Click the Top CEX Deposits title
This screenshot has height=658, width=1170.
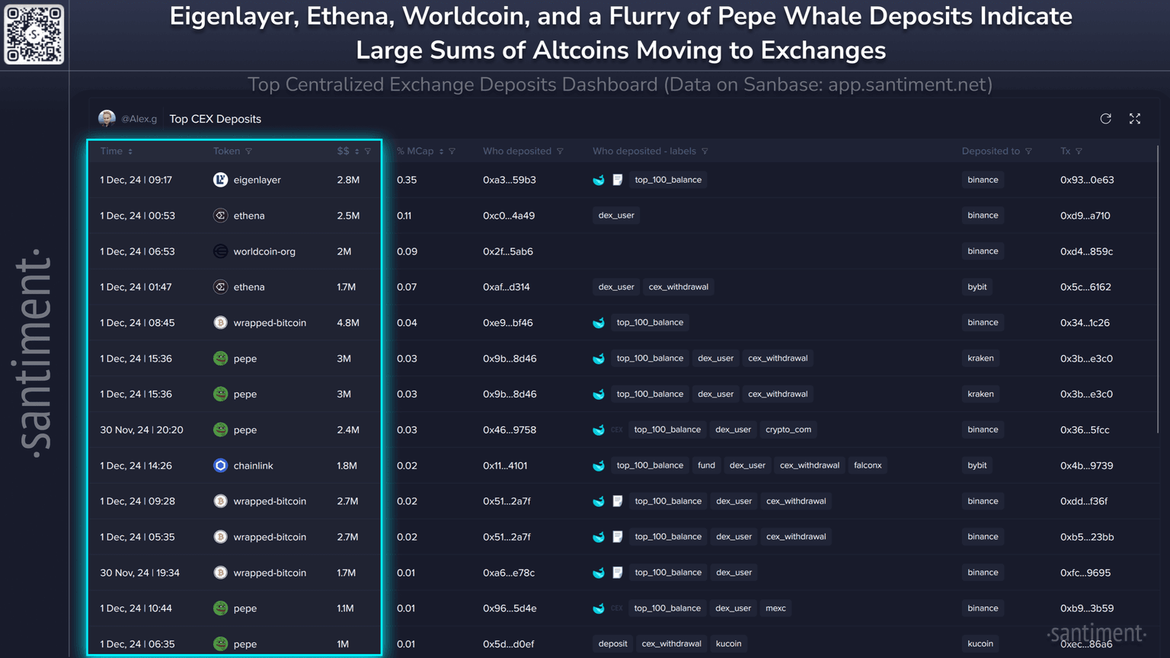click(215, 119)
